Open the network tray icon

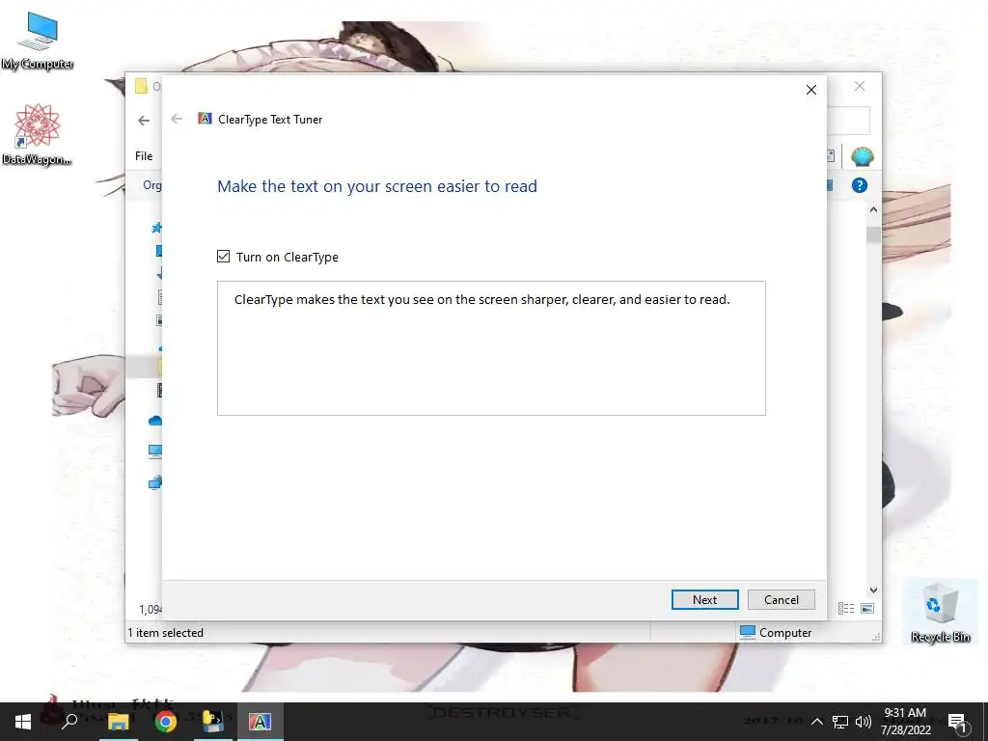(x=840, y=722)
